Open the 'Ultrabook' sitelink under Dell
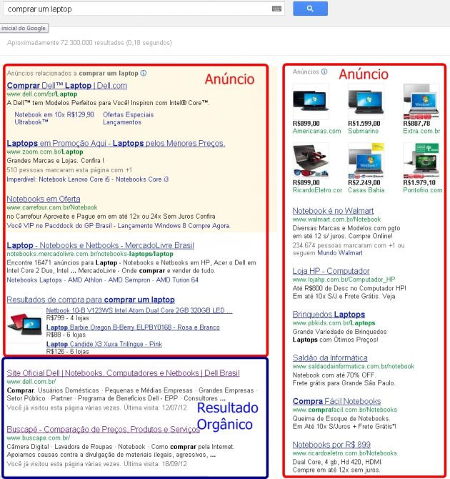Viewport: 450px width, 479px height. pyautogui.click(x=31, y=122)
